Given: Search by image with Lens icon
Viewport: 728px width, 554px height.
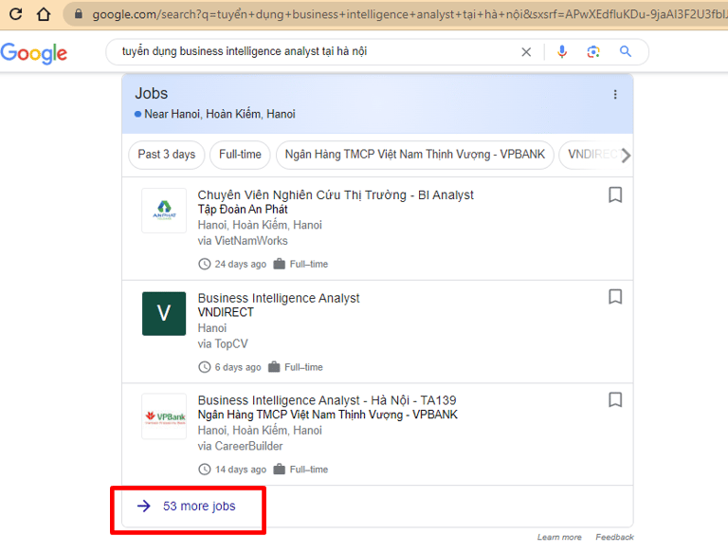Looking at the screenshot, I should pos(593,51).
